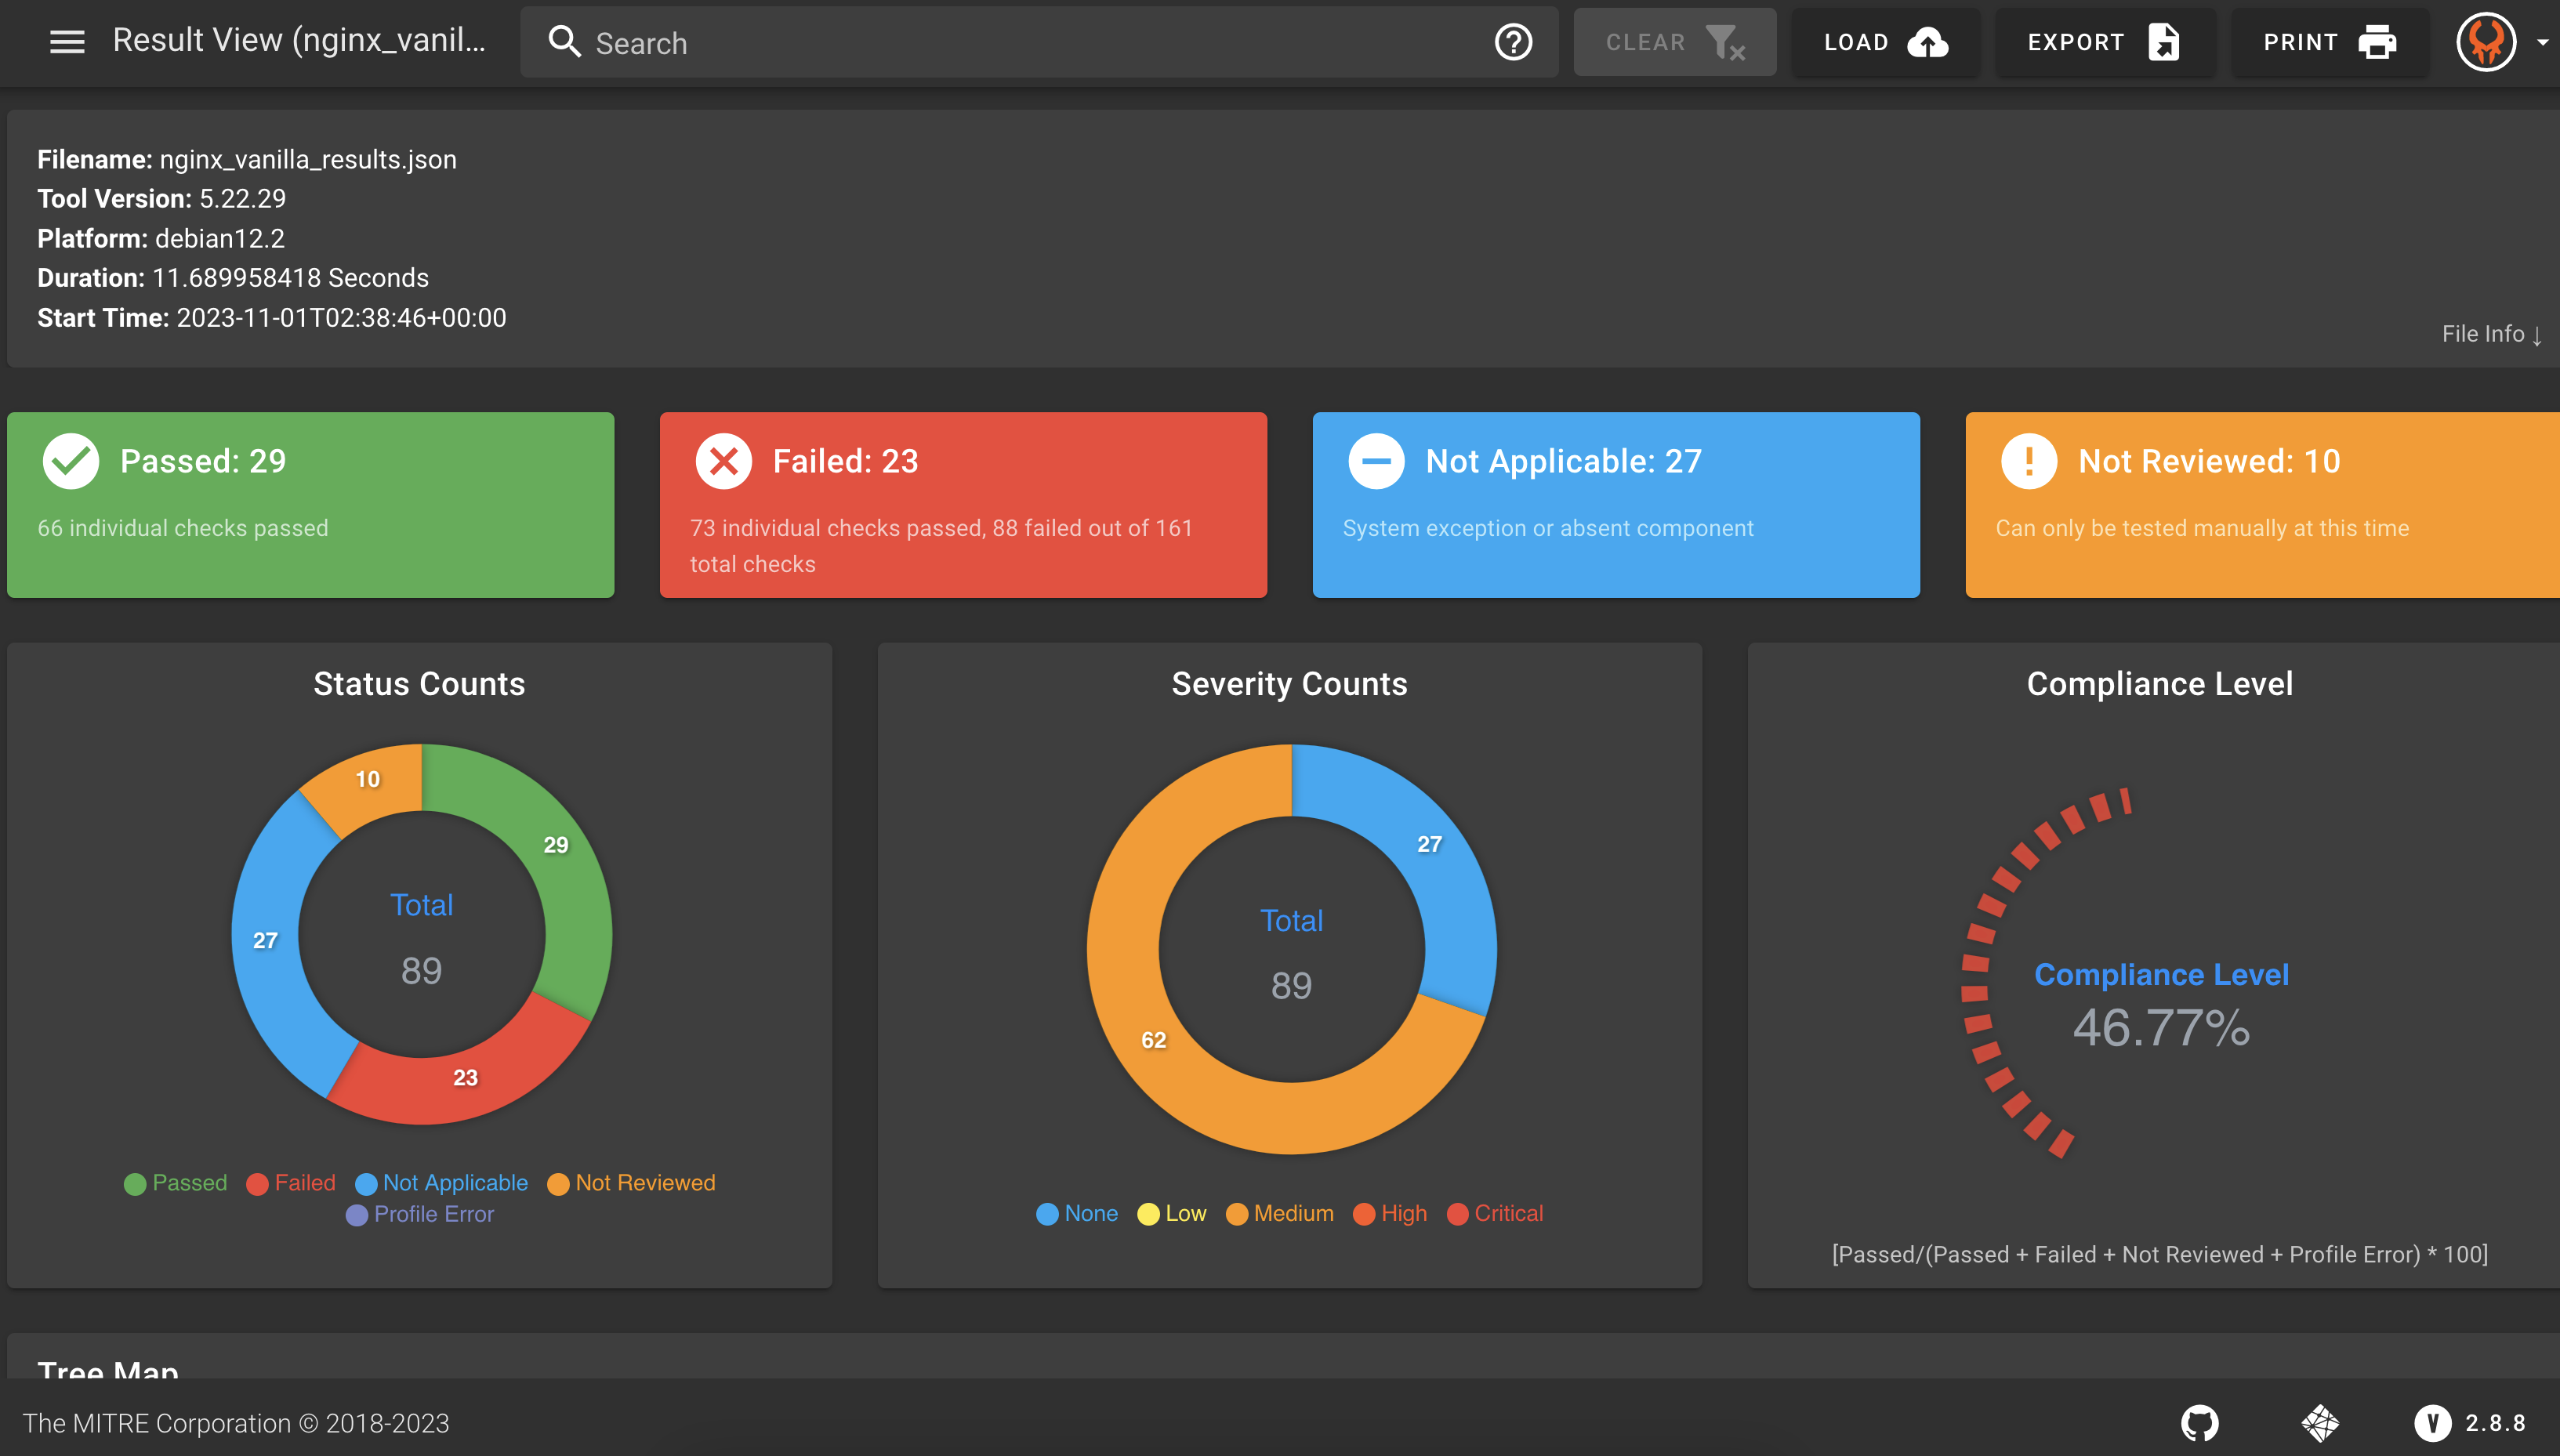The height and width of the screenshot is (1456, 2560).
Task: Click the Heimdall logo in the top-right corner
Action: click(x=2488, y=42)
